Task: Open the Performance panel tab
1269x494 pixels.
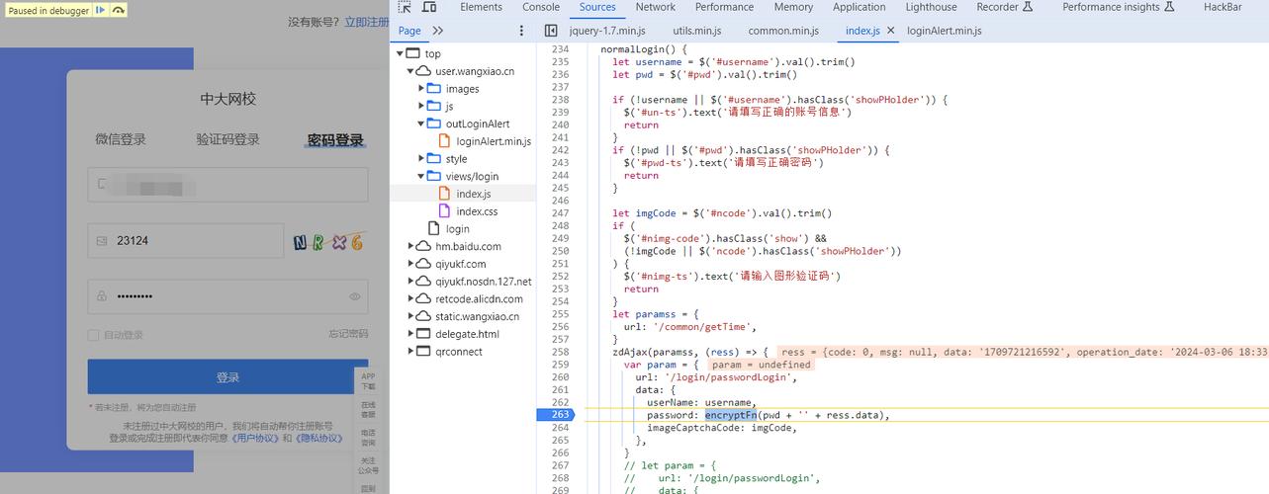Action: coord(724,7)
